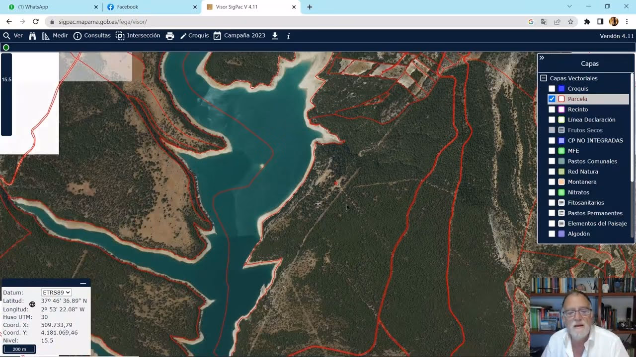The height and width of the screenshot is (357, 636).
Task: Enable the Red Natura layer checkbox
Action: (552, 172)
